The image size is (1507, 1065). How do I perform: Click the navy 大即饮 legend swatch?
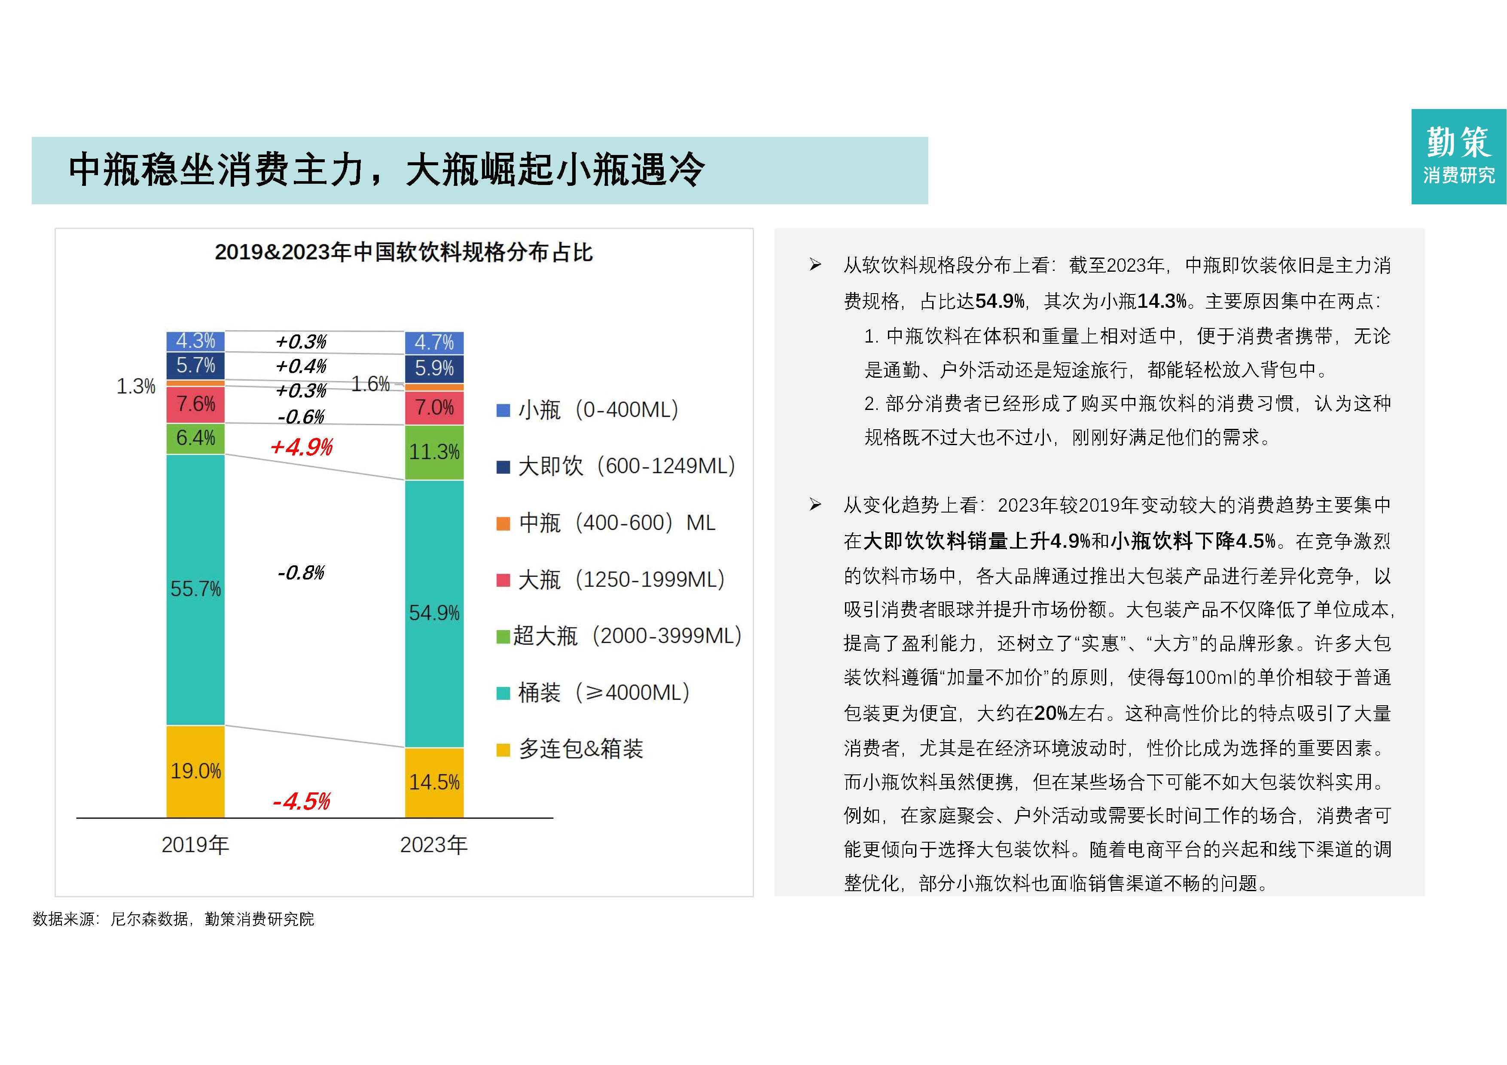(x=503, y=467)
